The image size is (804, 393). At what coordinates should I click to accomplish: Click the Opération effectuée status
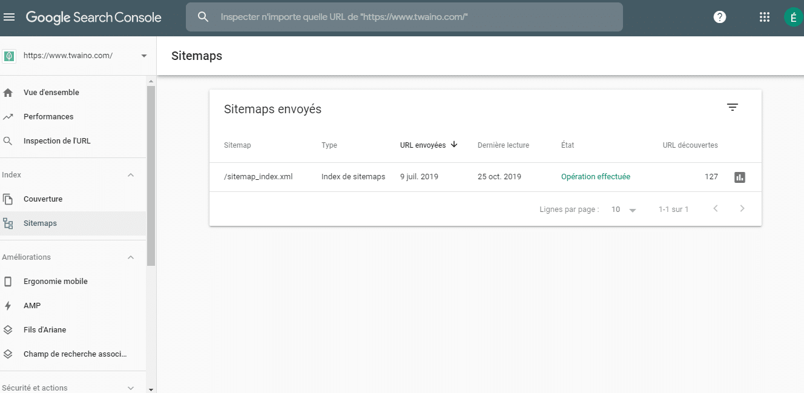(596, 177)
